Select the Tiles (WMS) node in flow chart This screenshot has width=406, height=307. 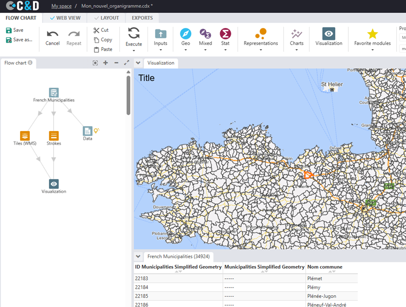(25, 136)
